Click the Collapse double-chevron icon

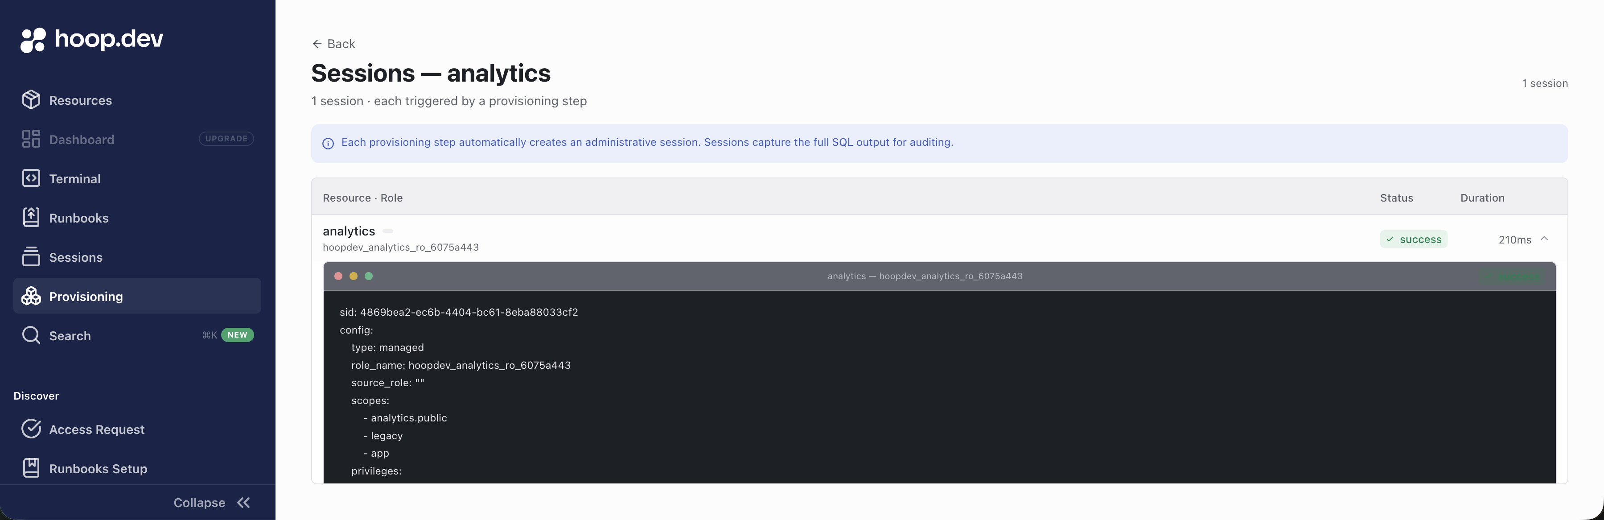point(243,503)
